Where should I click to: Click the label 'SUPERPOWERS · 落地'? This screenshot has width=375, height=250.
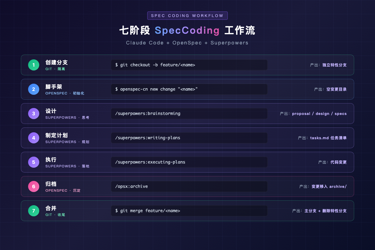click(67, 166)
